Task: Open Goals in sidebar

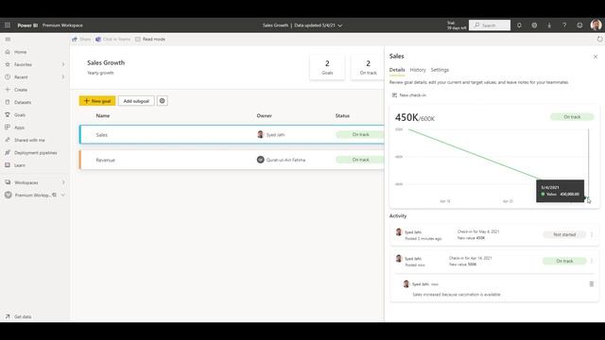Action: coord(20,115)
